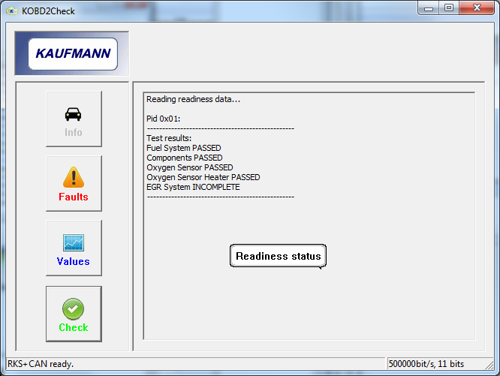Click the 'Info' button label
This screenshot has width=500, height=376.
point(74,132)
